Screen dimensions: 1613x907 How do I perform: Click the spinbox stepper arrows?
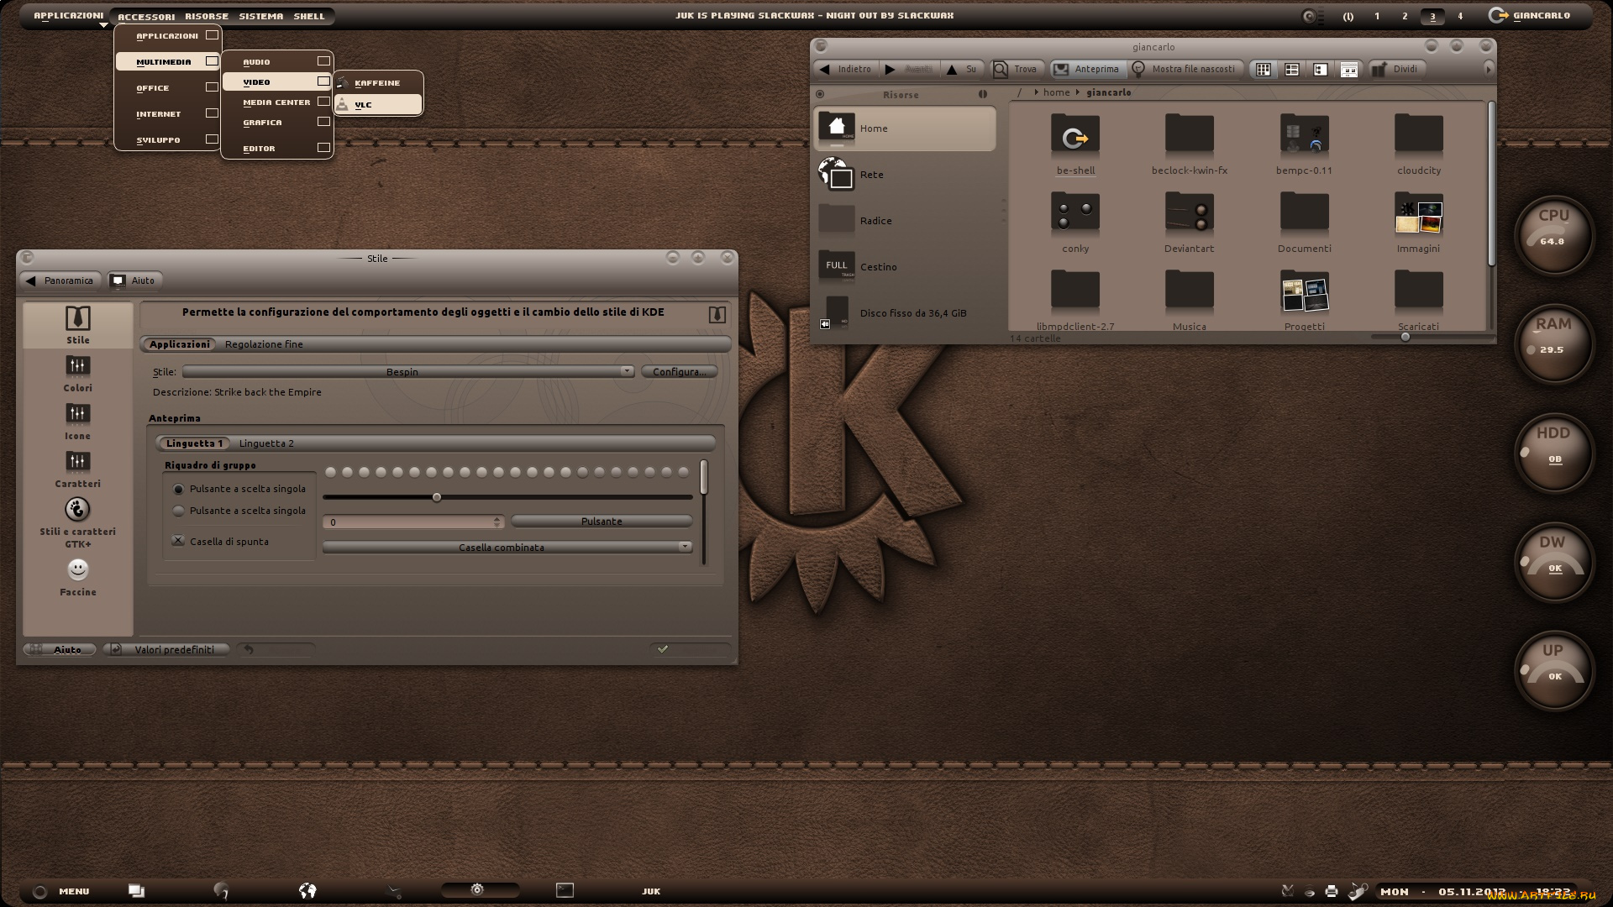point(497,522)
